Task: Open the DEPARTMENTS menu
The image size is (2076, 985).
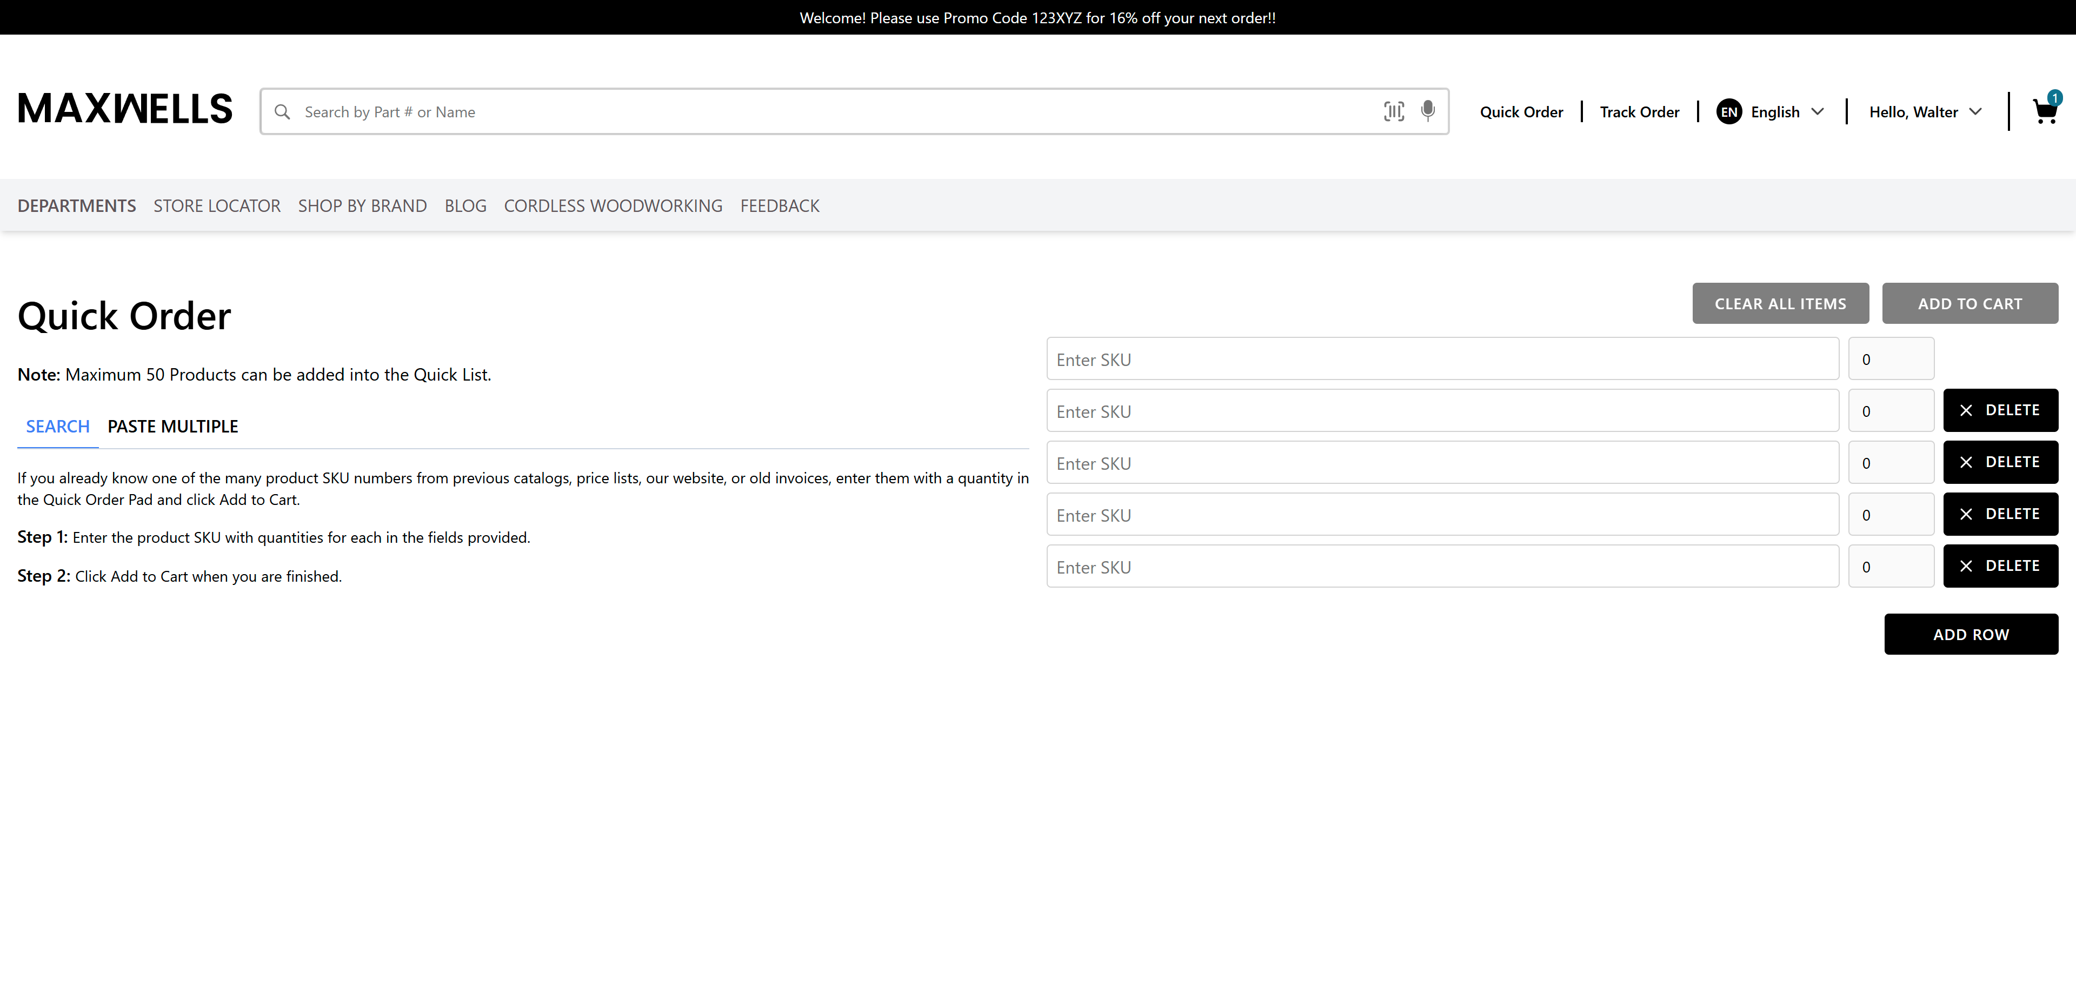Action: pos(77,205)
